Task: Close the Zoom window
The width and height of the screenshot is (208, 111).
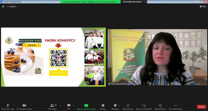Action: point(205,2)
